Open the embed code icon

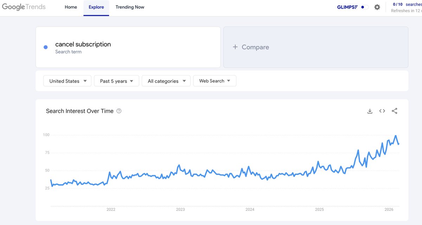(382, 111)
